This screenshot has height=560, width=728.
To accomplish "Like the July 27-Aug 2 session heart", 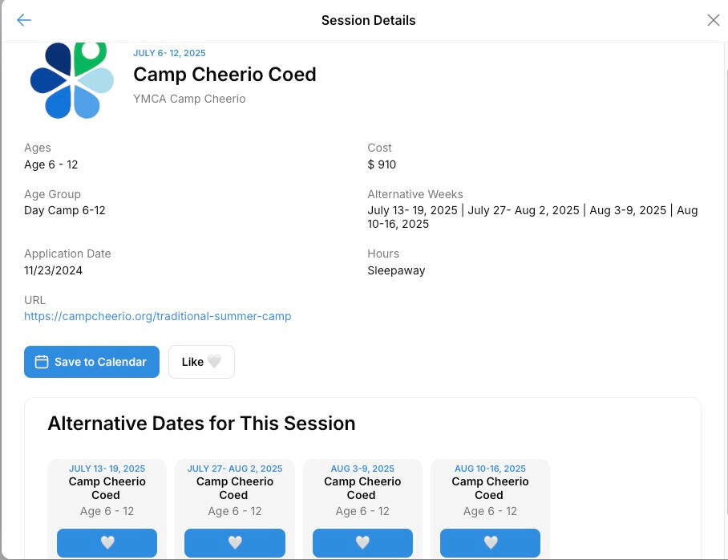I will coord(234,542).
